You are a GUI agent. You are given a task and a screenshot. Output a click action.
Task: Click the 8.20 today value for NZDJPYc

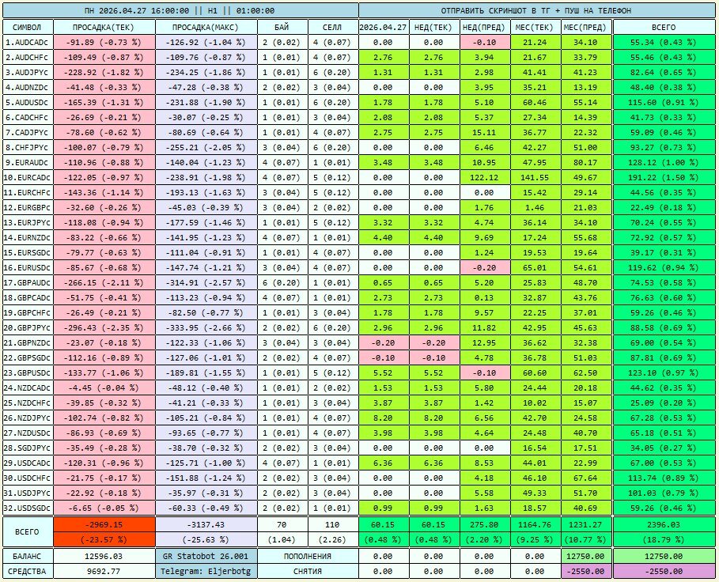(384, 418)
